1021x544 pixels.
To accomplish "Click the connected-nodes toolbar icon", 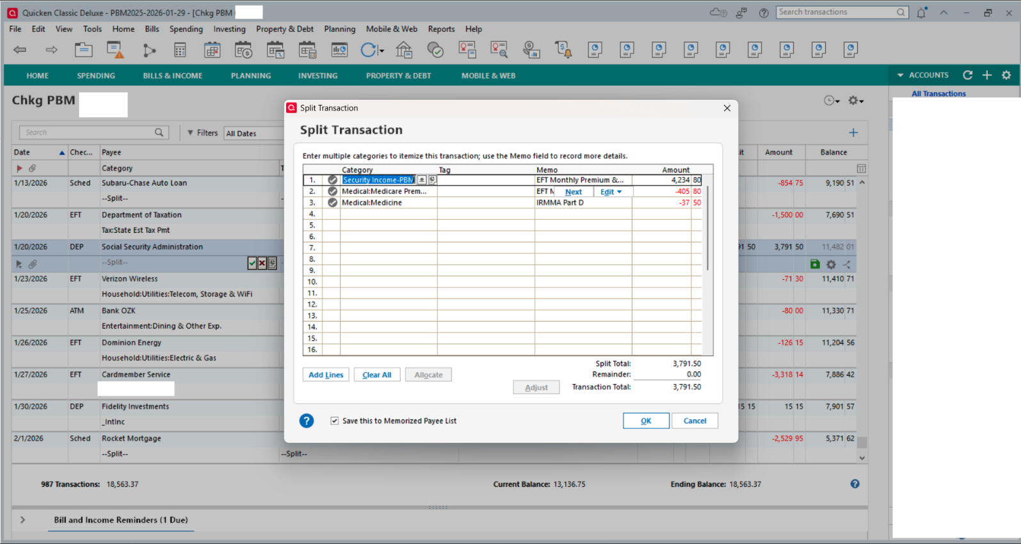I will coord(149,50).
